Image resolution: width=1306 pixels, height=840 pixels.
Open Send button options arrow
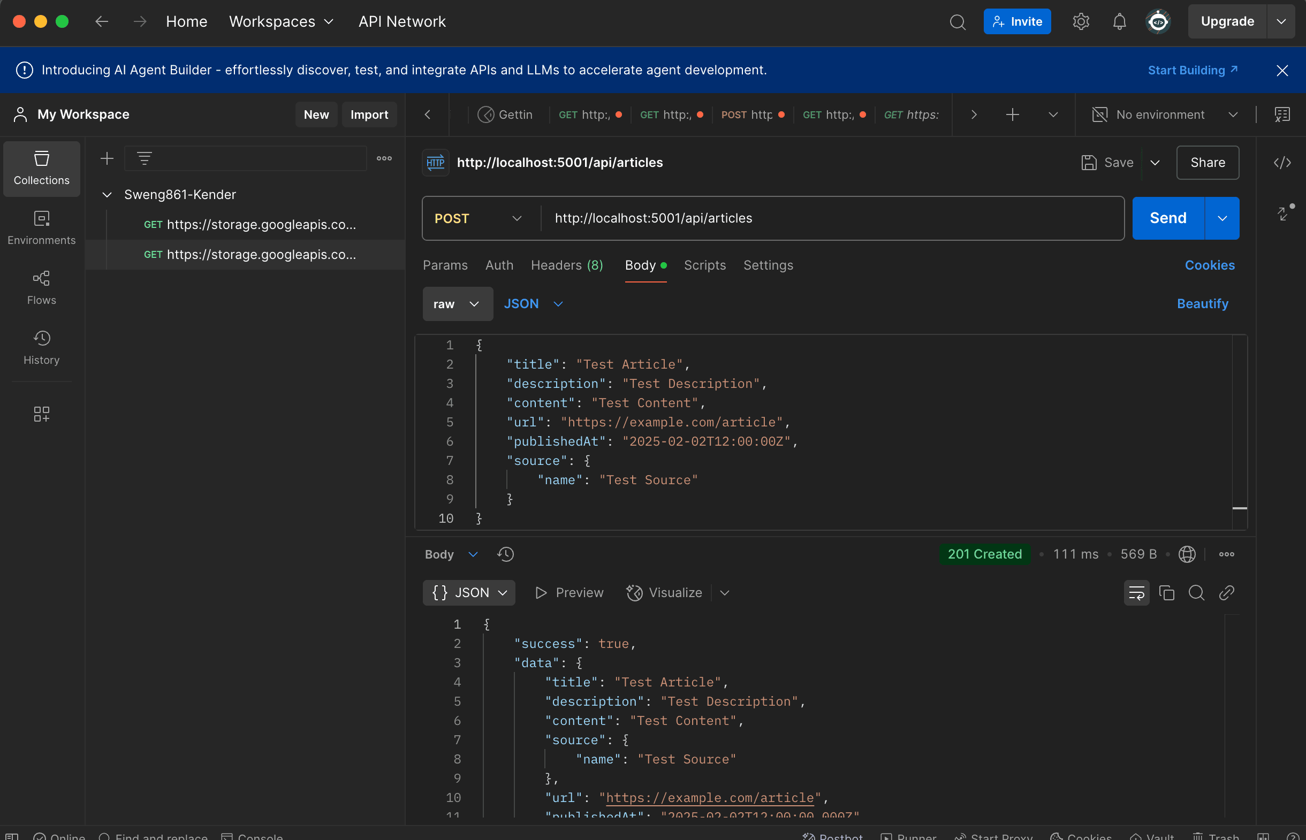(1222, 218)
